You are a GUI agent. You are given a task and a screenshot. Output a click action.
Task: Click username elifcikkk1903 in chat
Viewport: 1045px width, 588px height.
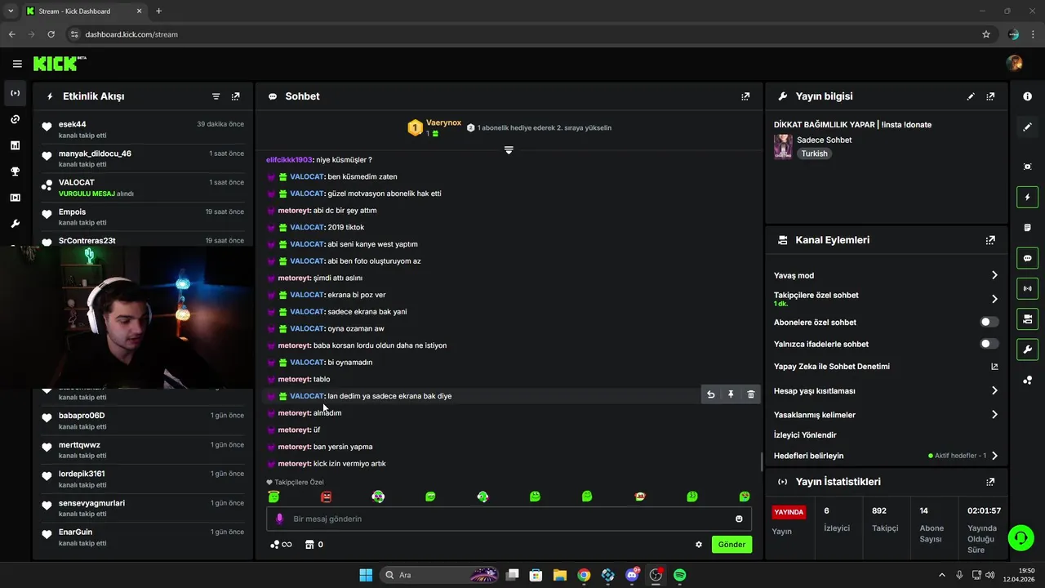(x=289, y=160)
